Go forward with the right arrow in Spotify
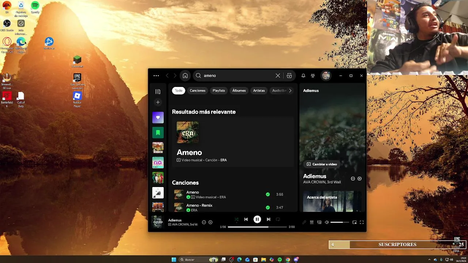 [175, 76]
